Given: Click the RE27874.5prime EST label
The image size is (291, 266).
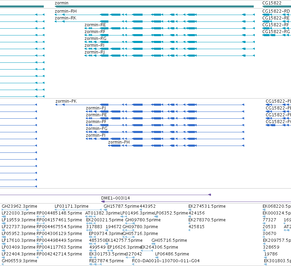Looking at the screenshot, I should tap(106, 261).
